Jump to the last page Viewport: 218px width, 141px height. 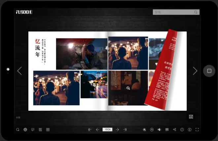point(125,129)
